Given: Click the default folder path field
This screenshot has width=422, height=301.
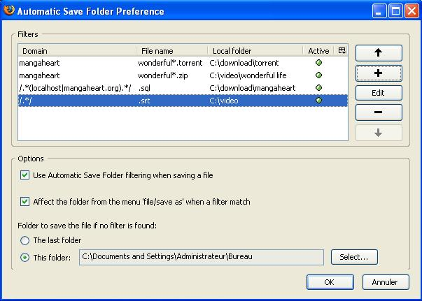Looking at the screenshot, I should tap(202, 257).
